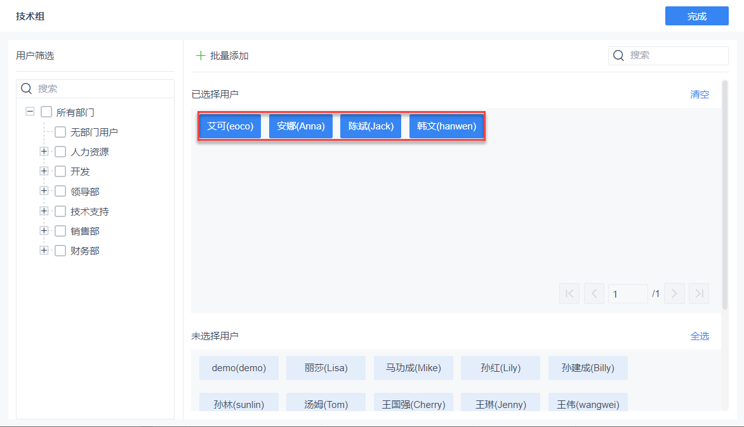Add user 孙红(Lily)
Viewport: 744px width, 427px height.
(501, 368)
